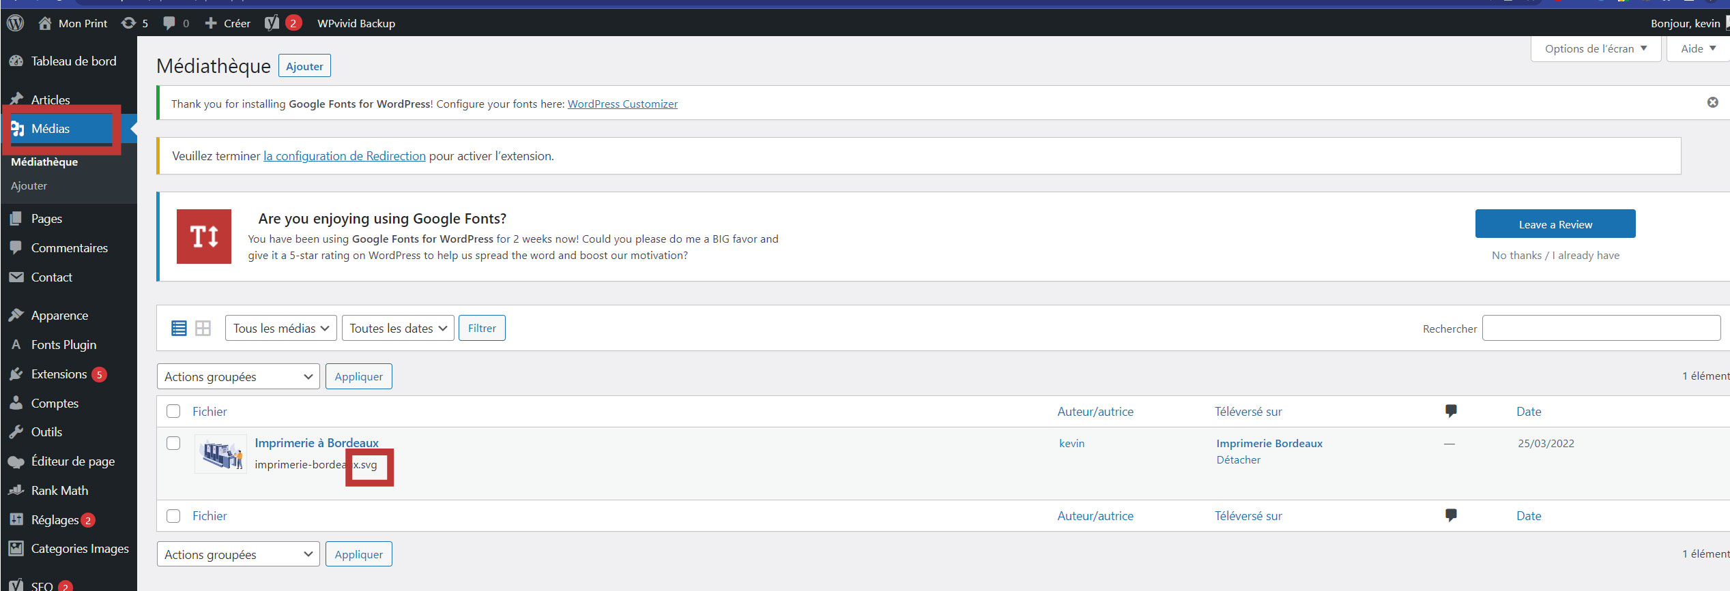
Task: Open Outils wrench icon
Action: pyautogui.click(x=16, y=432)
